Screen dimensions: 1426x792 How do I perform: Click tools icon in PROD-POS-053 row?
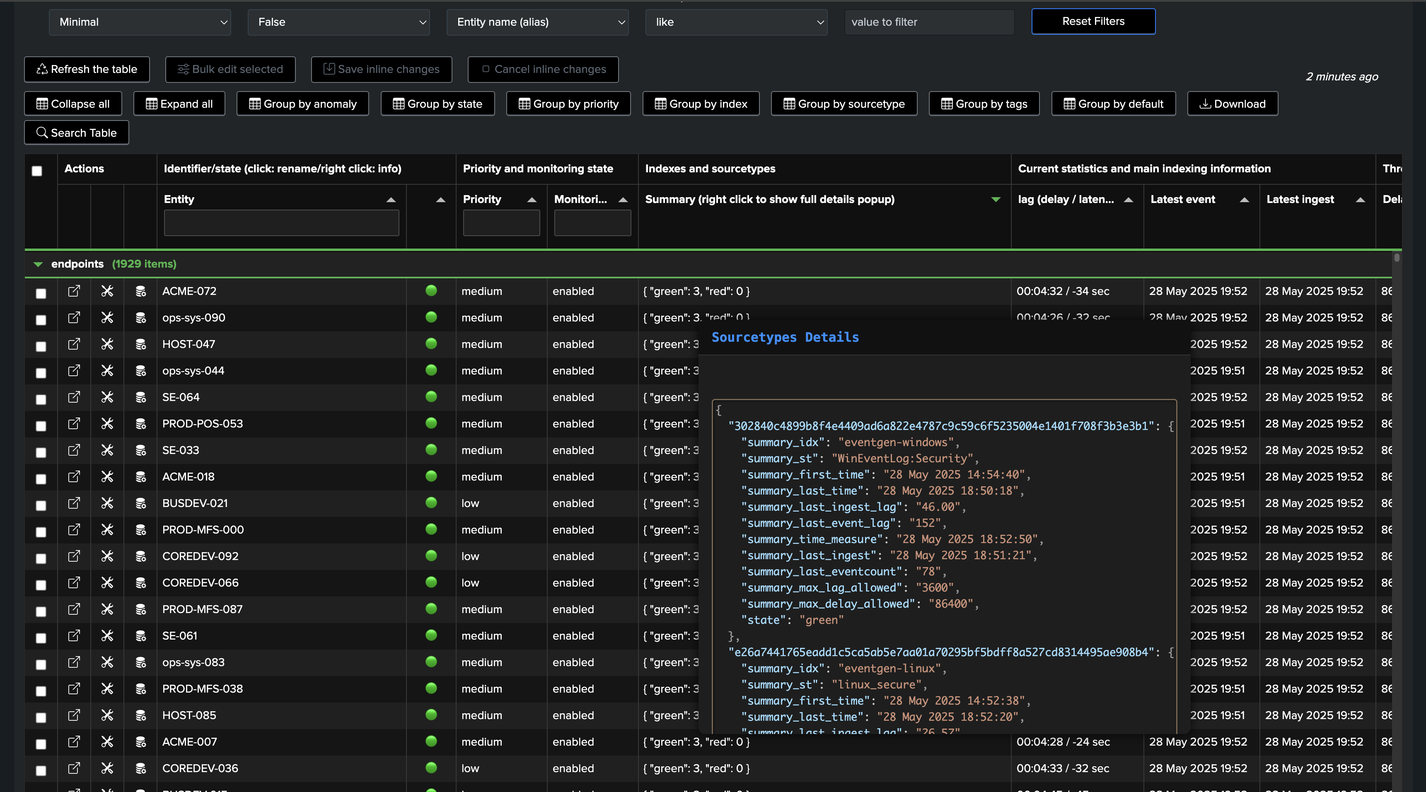click(x=107, y=423)
